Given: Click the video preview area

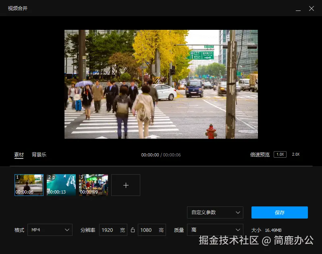Looking at the screenshot, I should [161, 84].
